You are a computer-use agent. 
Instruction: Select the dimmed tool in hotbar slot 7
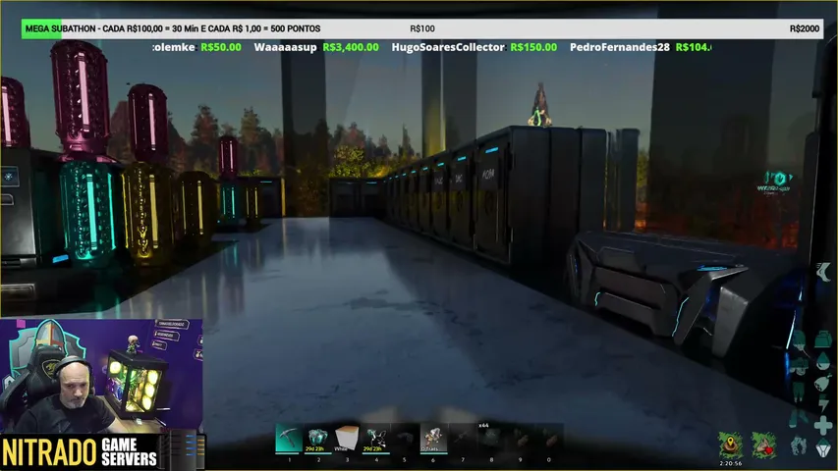pyautogui.click(x=463, y=439)
